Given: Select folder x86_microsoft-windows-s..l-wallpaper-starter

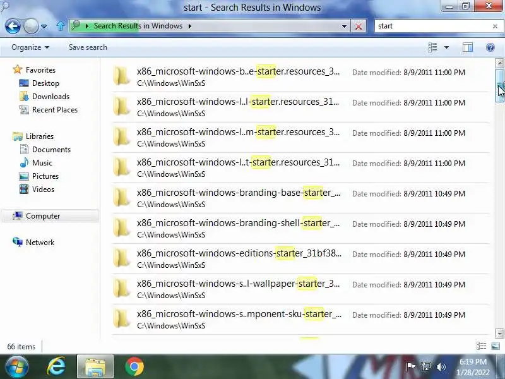Looking at the screenshot, I should click(300, 289).
